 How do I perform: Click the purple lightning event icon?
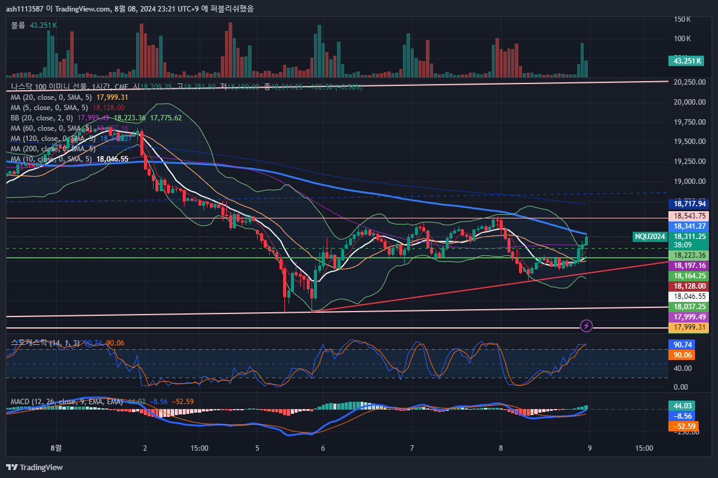pos(586,326)
